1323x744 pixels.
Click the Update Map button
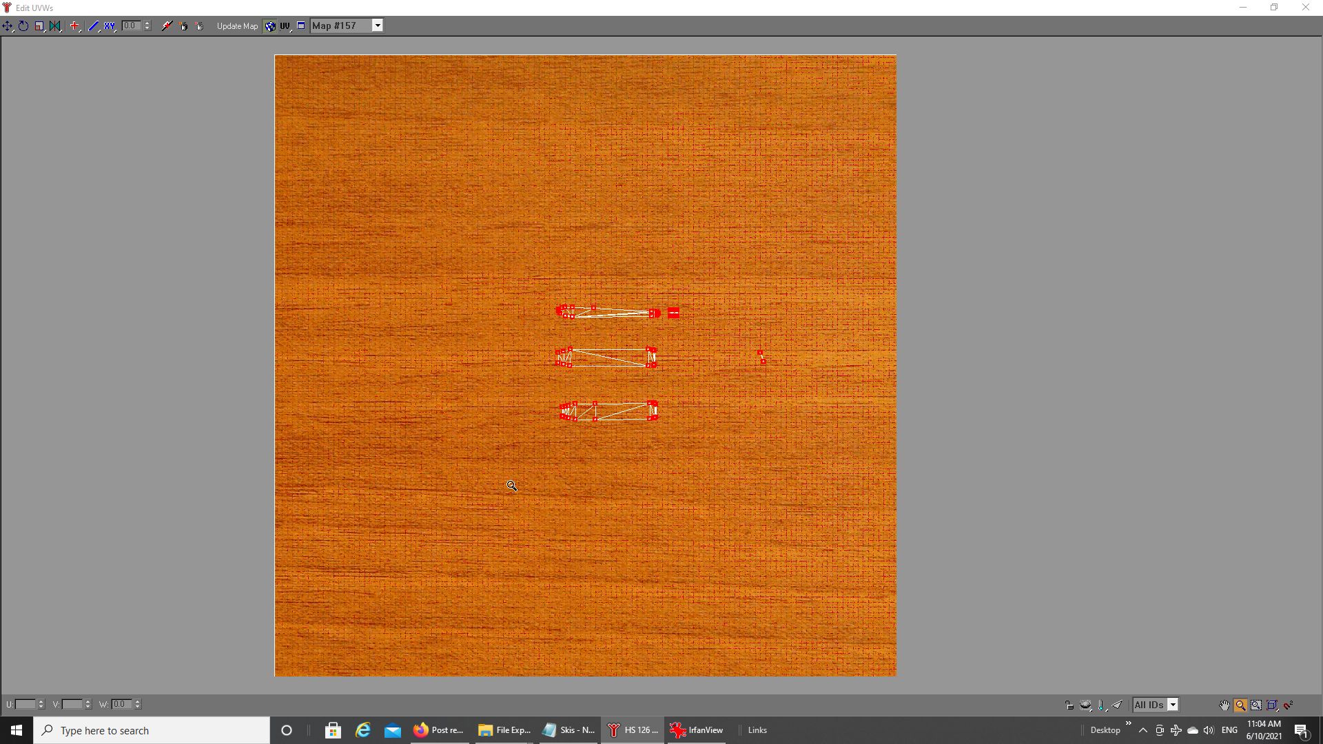[237, 26]
